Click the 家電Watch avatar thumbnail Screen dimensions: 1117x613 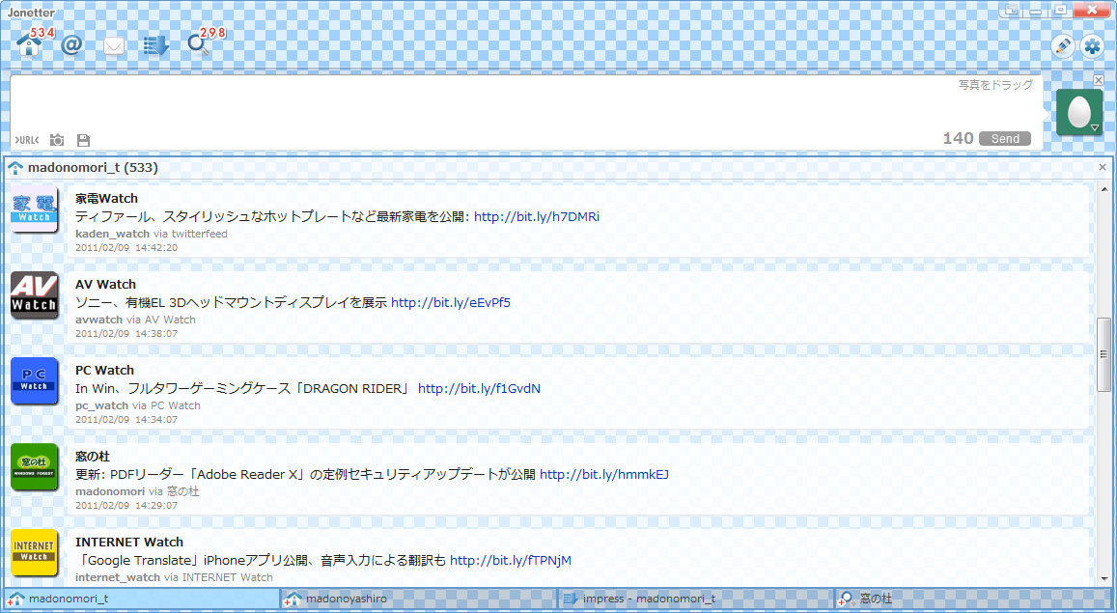[x=34, y=209]
